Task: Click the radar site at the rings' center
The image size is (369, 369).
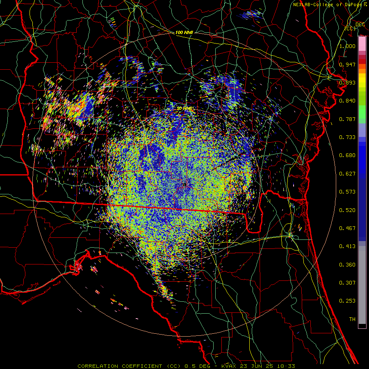Action: pyautogui.click(x=184, y=184)
